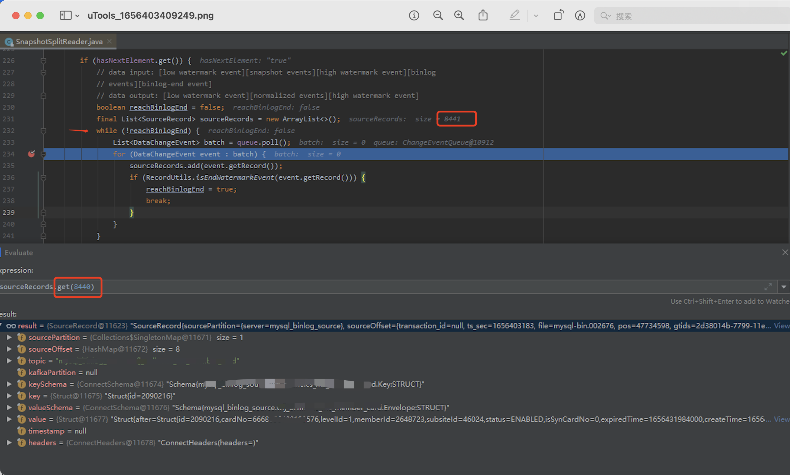Open the expression history dropdown
Image resolution: width=790 pixels, height=475 pixels.
[784, 287]
